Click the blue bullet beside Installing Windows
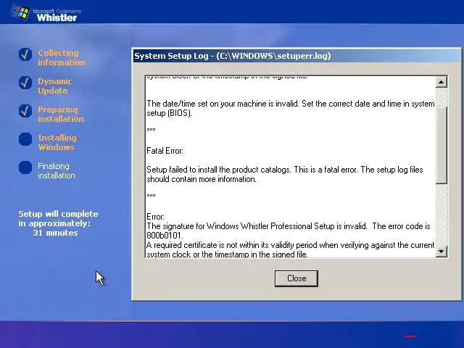The height and width of the screenshot is (348, 464). pos(25,139)
